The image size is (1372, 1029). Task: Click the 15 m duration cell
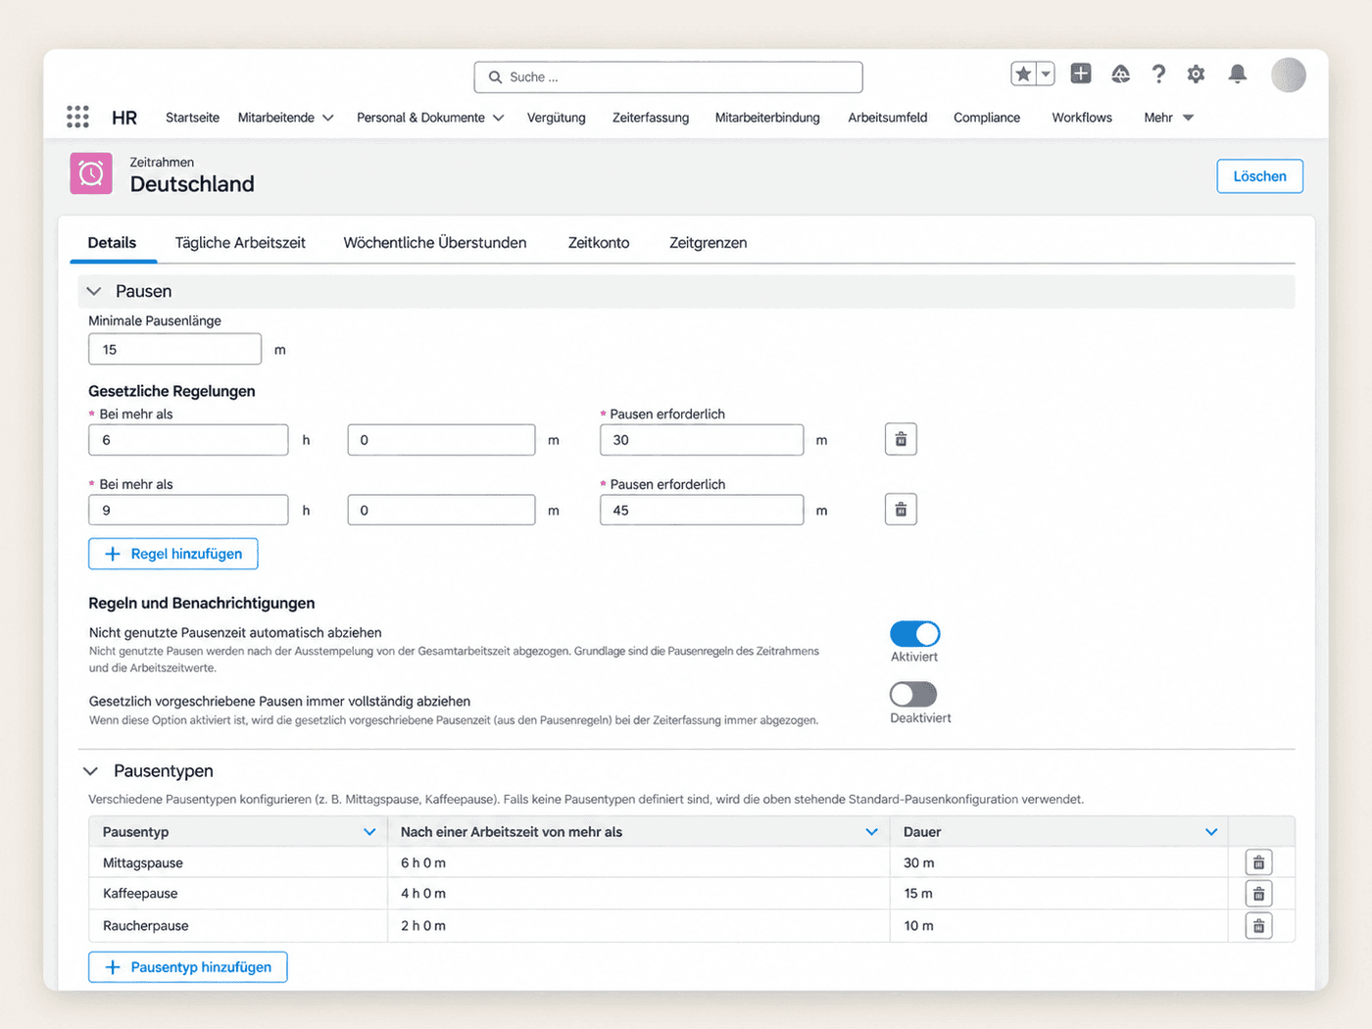click(1058, 894)
